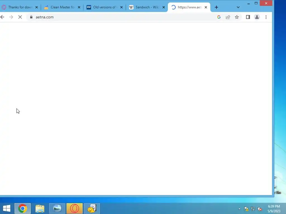Minimize the Chrome window

pyautogui.click(x=248, y=3)
